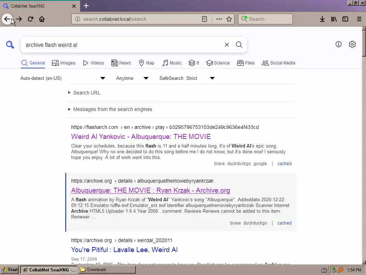Screen dimensions: 366x275
Task: Toggle reader view icon
Action: [204, 19]
